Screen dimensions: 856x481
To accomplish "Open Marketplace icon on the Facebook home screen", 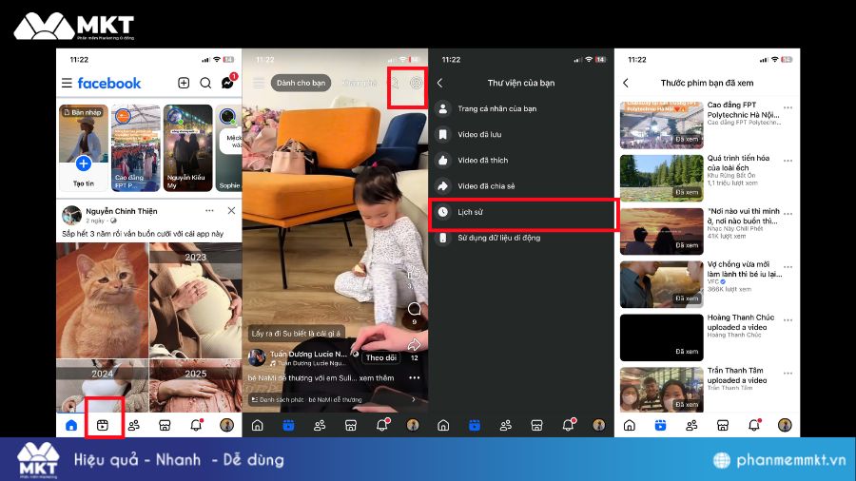I will click(x=165, y=425).
